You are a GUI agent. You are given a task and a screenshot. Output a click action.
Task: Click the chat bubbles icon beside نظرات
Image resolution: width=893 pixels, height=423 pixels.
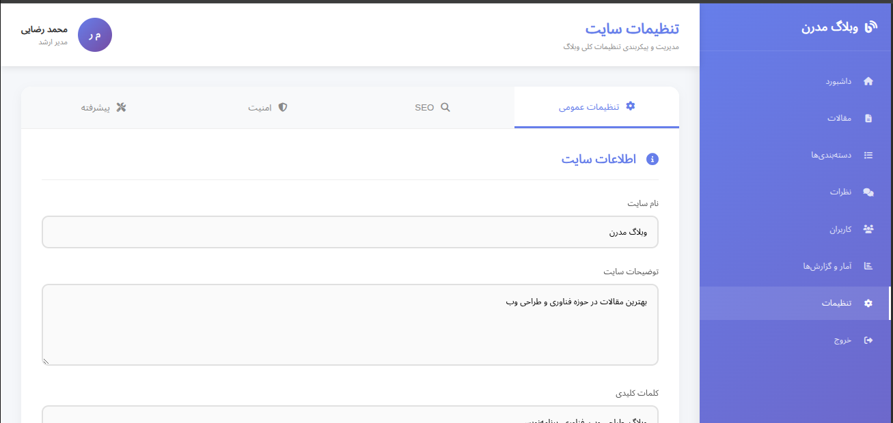click(868, 192)
